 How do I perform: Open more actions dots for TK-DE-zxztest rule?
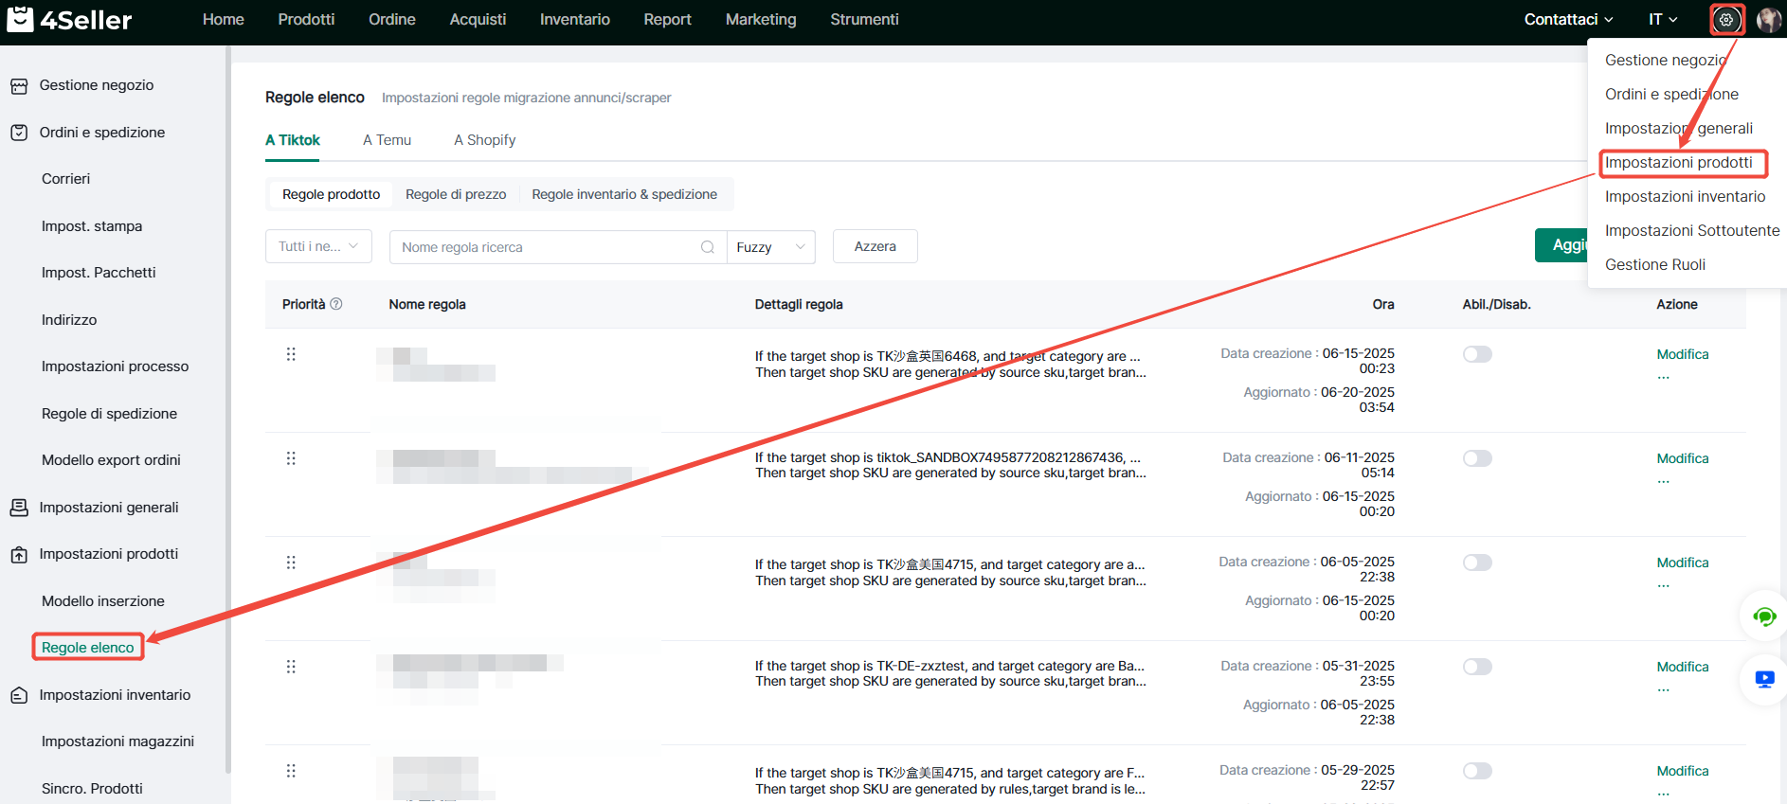tap(1663, 689)
